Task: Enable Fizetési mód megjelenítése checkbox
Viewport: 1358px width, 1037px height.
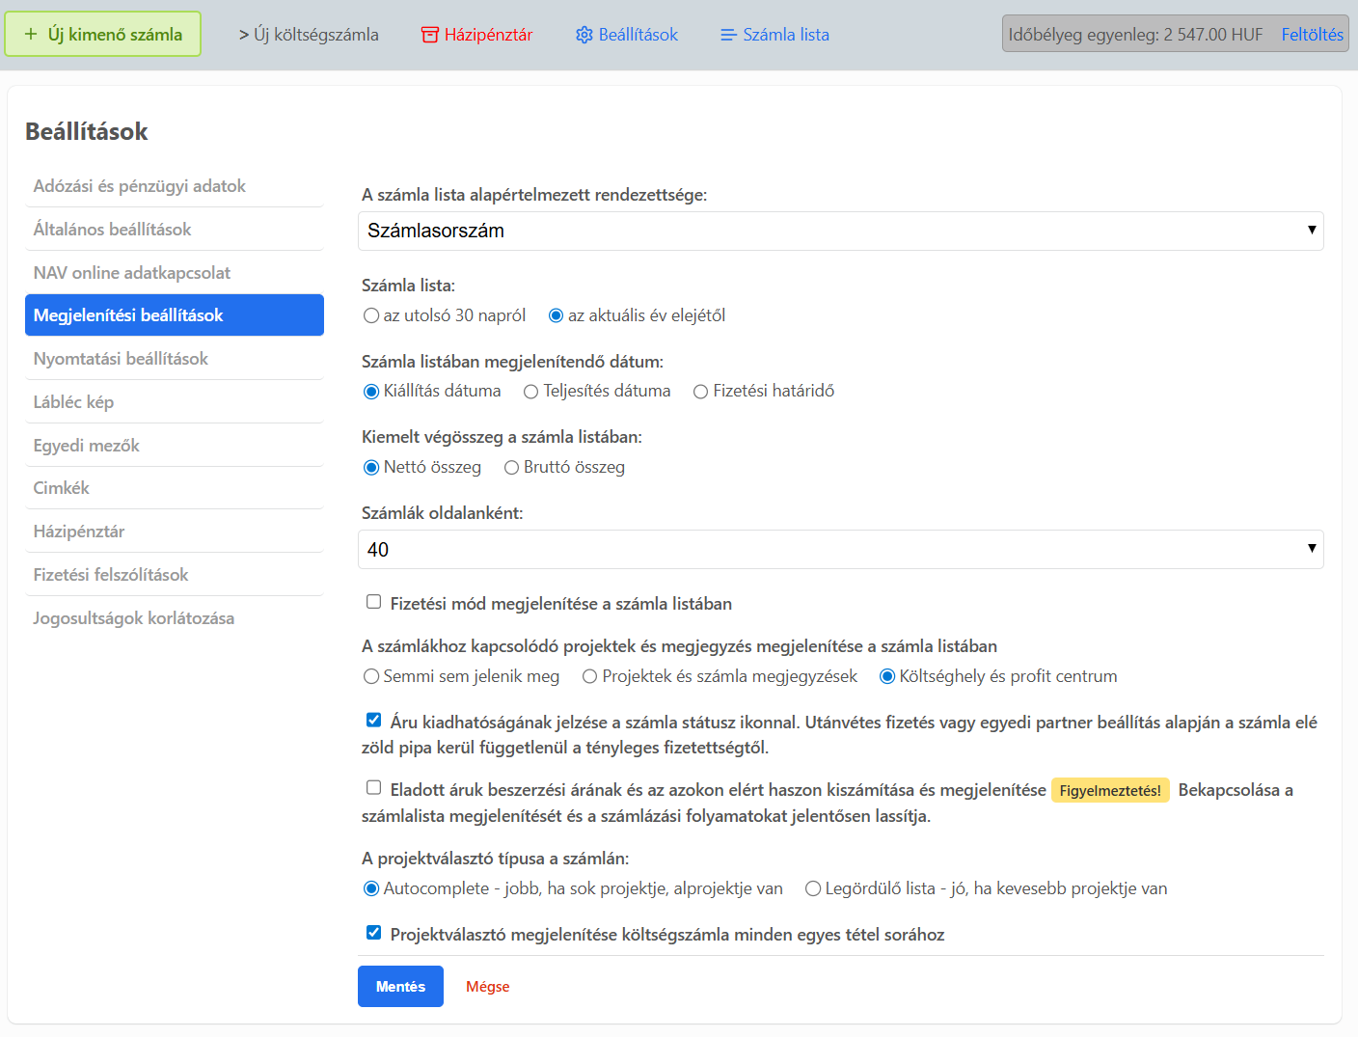Action: tap(373, 602)
